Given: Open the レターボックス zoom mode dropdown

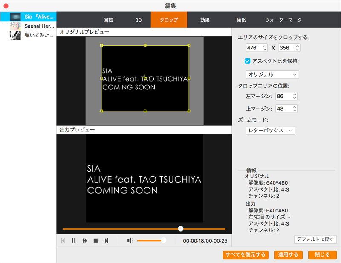Looking at the screenshot, I should click(x=270, y=130).
